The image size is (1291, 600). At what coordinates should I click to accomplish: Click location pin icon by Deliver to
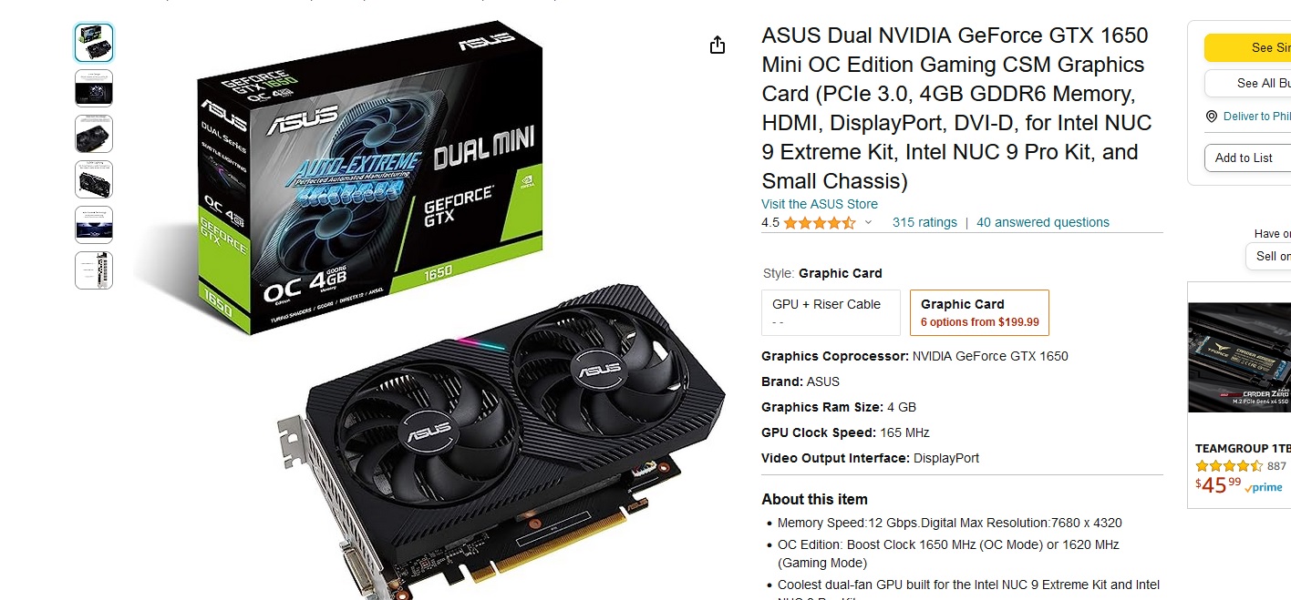pos(1212,117)
